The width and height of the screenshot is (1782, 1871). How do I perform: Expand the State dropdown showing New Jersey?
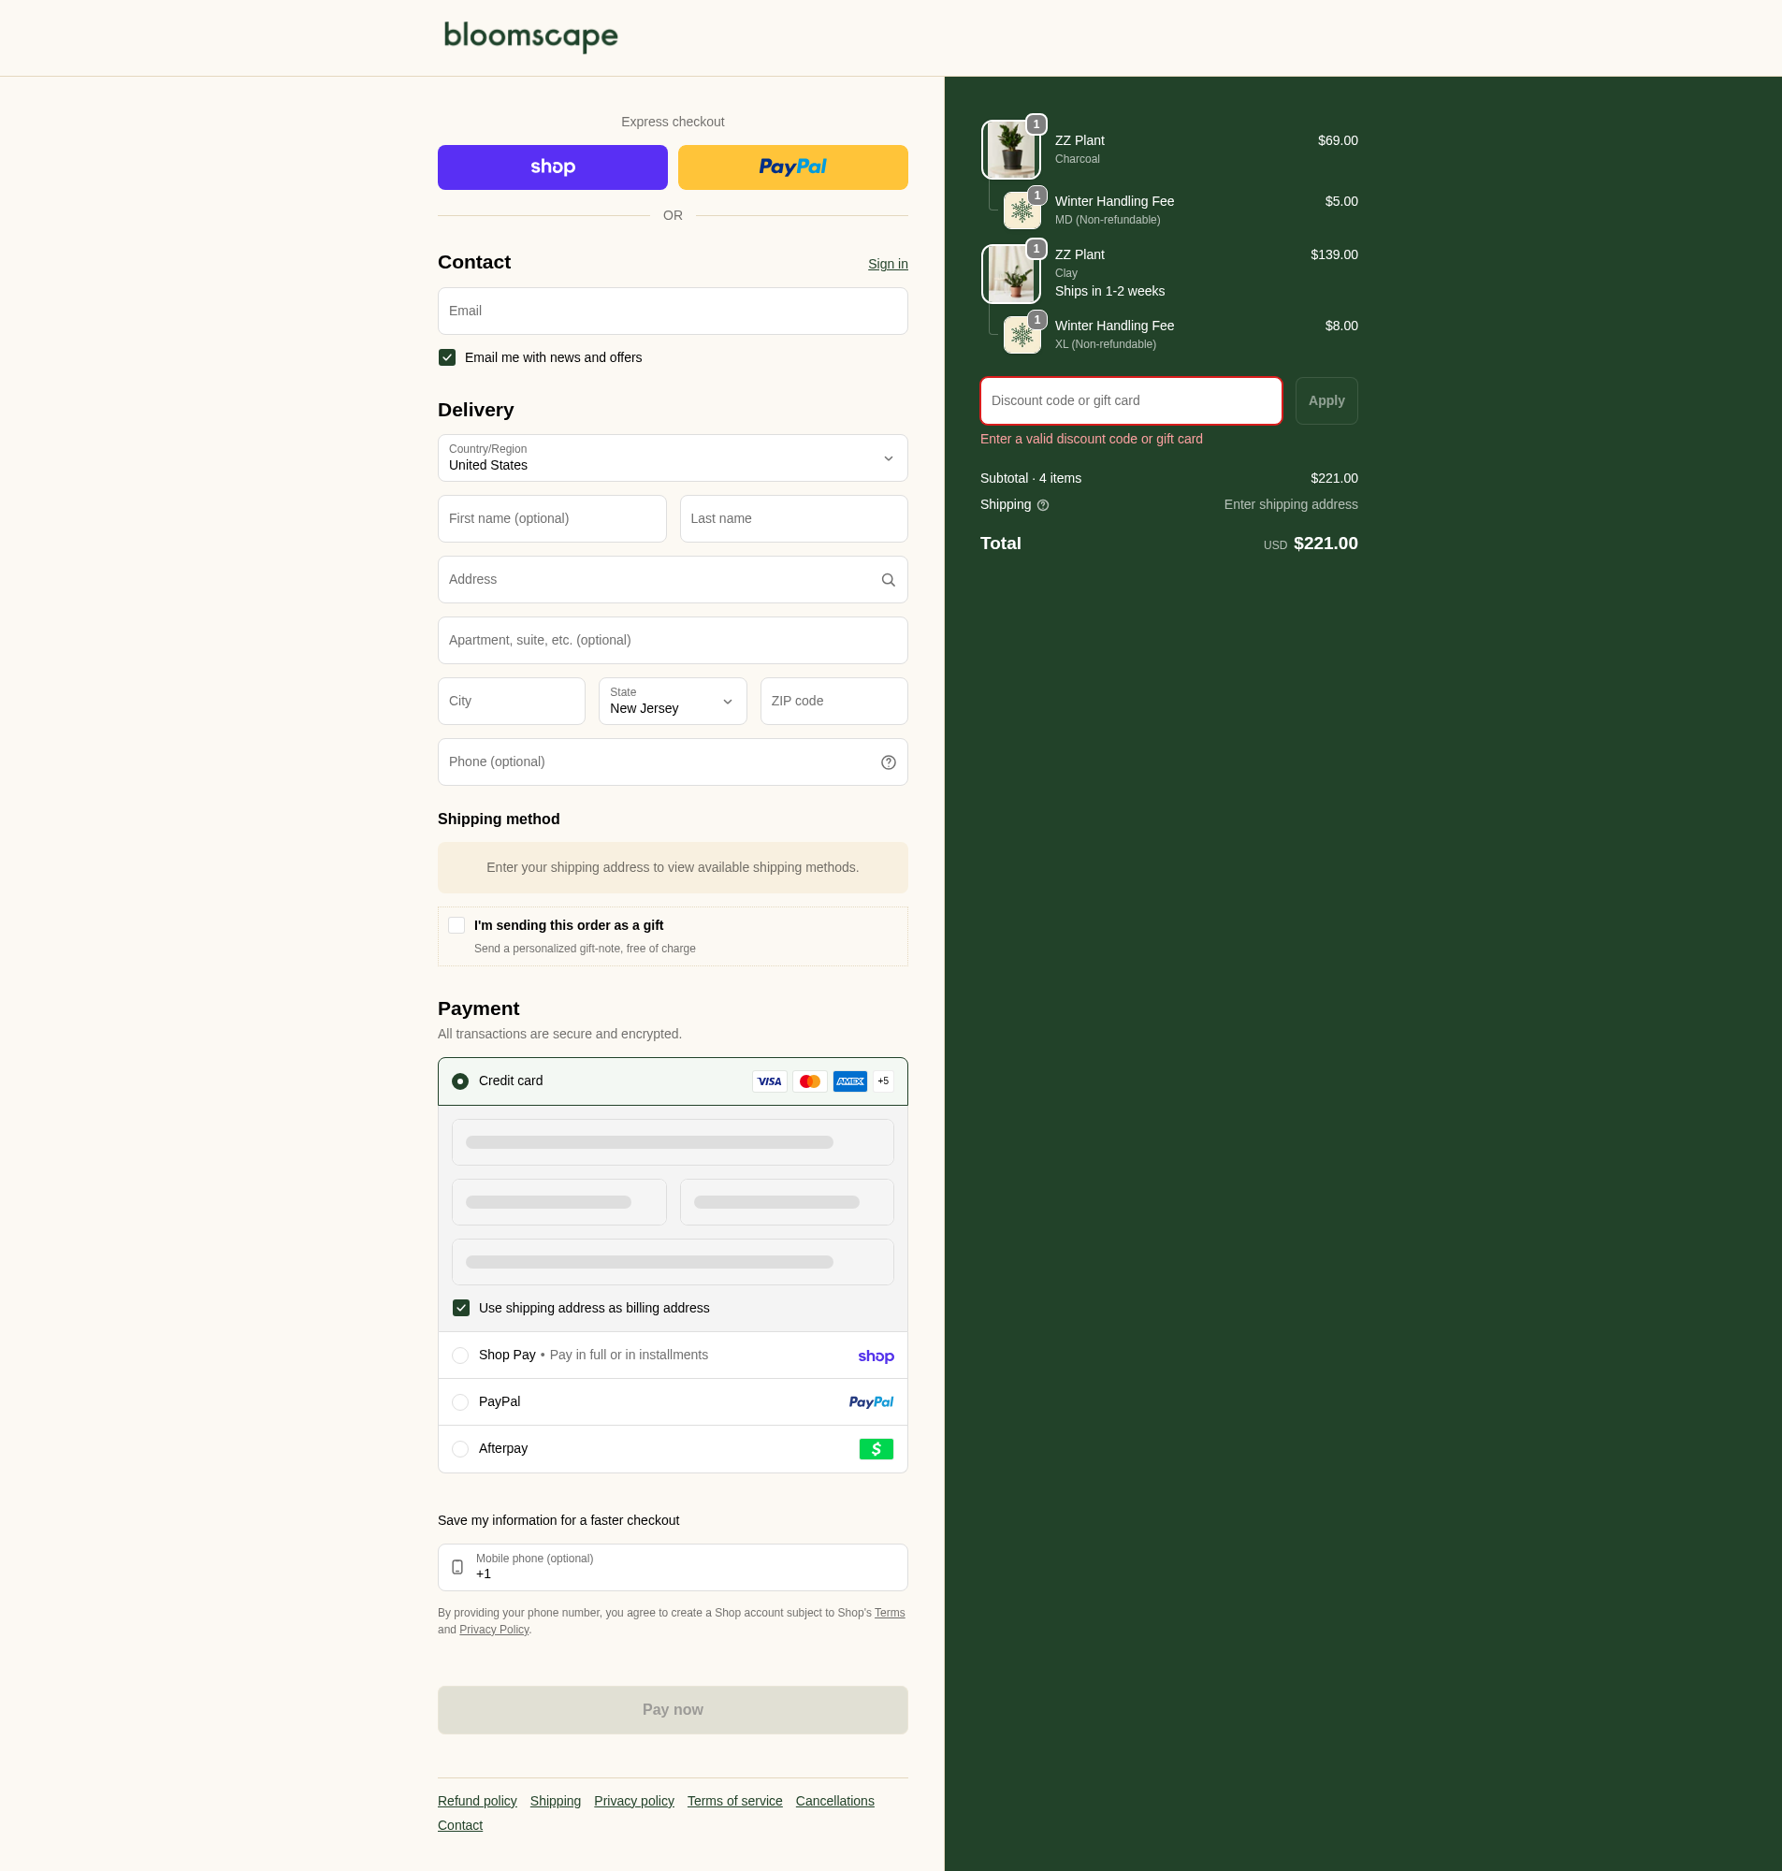(x=672, y=701)
